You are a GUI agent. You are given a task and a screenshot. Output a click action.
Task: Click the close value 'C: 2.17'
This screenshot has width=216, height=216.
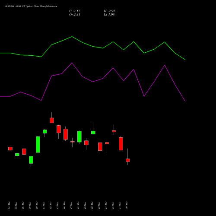tap(75, 11)
